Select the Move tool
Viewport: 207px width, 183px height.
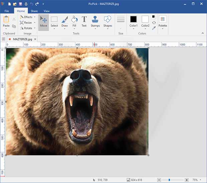click(43, 21)
